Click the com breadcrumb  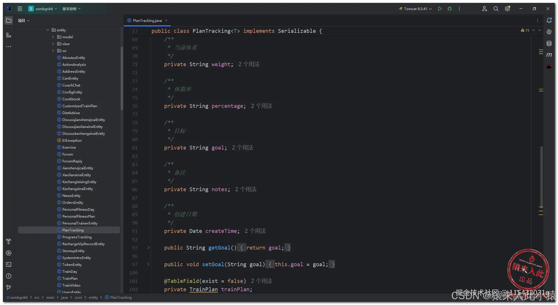point(78,297)
